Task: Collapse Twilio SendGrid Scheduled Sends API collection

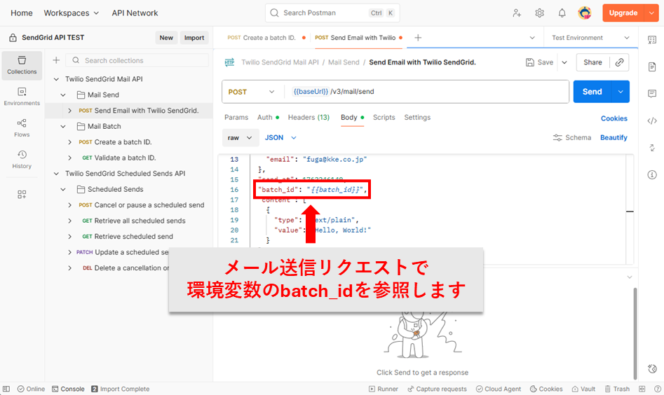Action: point(56,174)
